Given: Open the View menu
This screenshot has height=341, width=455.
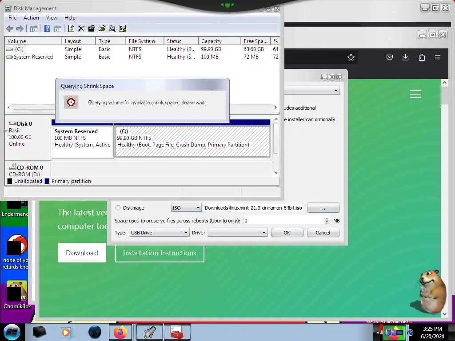Looking at the screenshot, I should coord(52,18).
